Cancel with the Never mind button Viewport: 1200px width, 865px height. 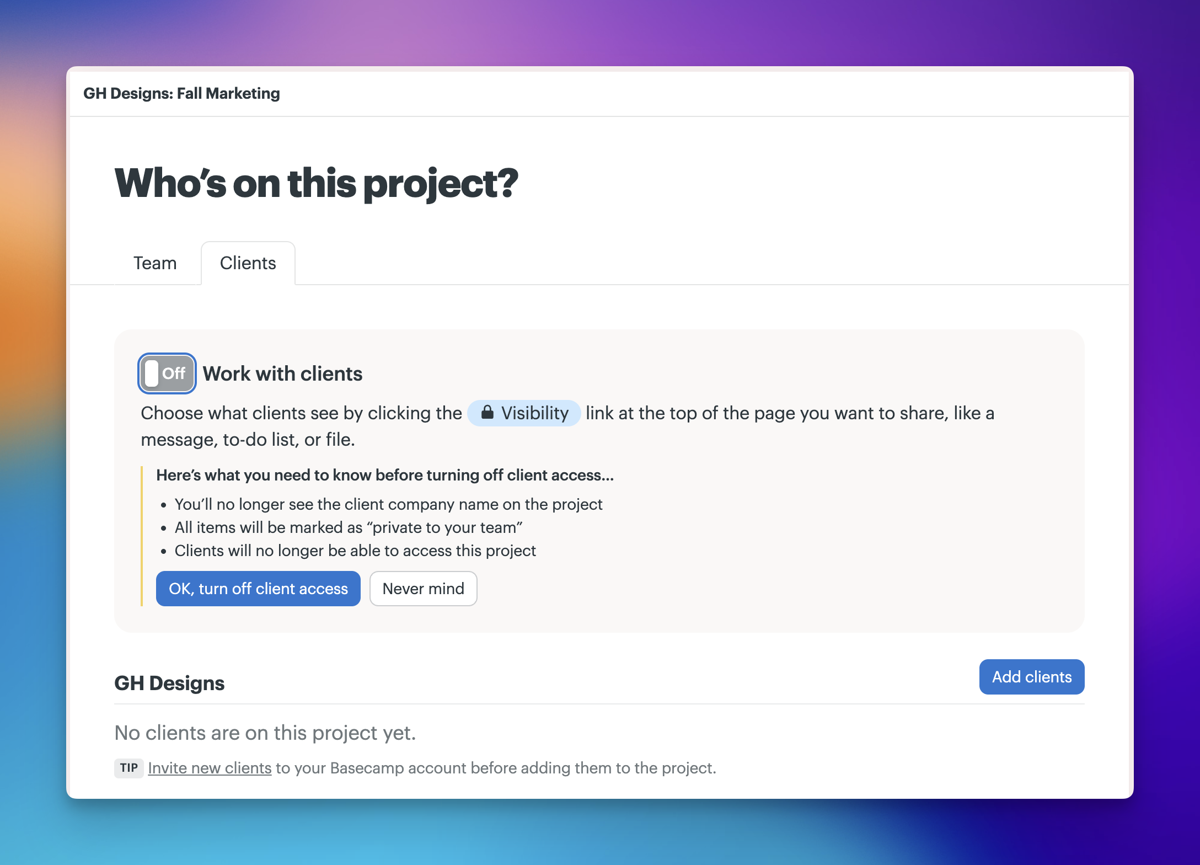click(x=423, y=589)
